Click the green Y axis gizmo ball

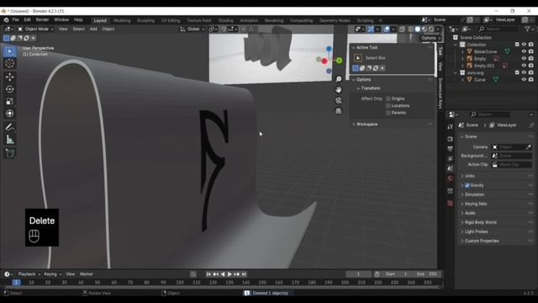pyautogui.click(x=339, y=61)
